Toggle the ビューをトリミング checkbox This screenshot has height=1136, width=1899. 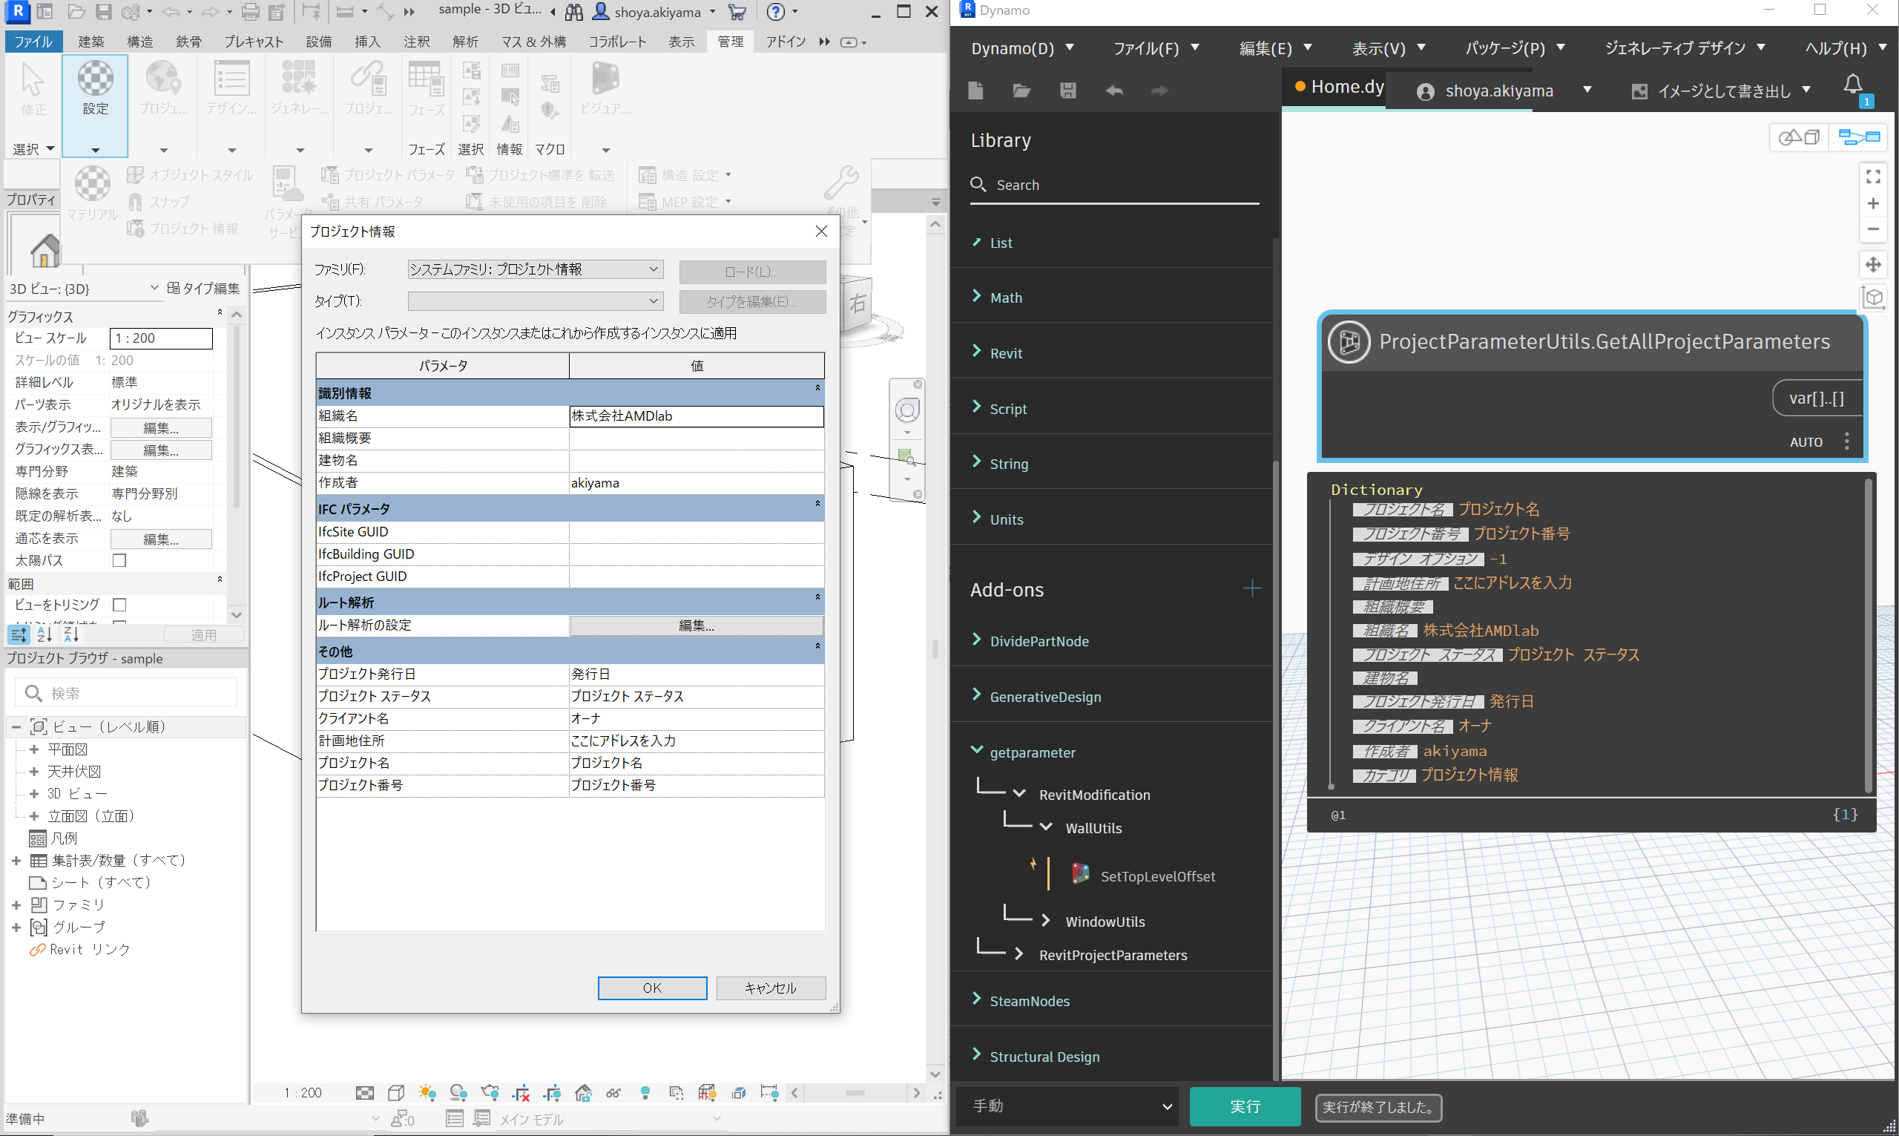119,605
